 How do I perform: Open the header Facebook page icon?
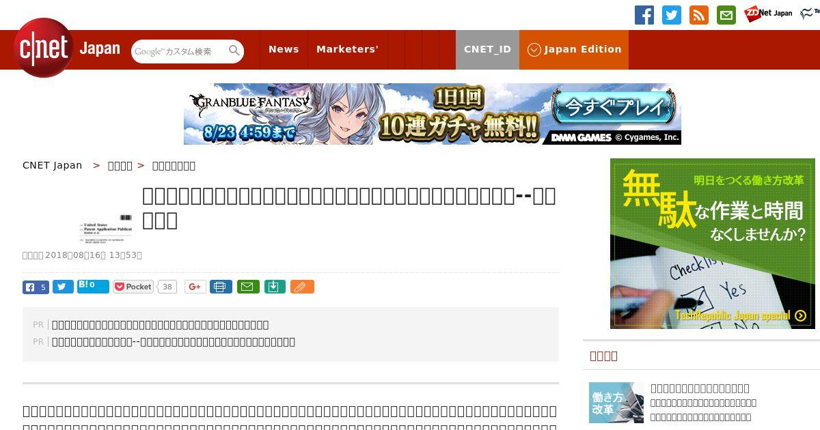(644, 15)
